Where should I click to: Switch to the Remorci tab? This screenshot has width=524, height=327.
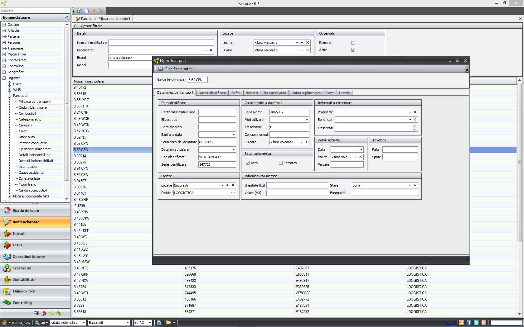pyautogui.click(x=252, y=93)
